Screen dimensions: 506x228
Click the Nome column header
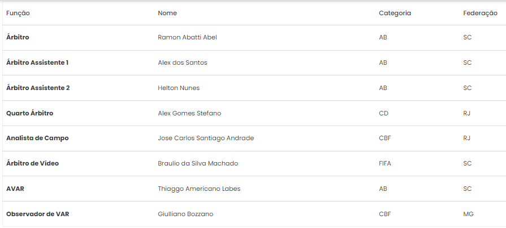coord(167,13)
